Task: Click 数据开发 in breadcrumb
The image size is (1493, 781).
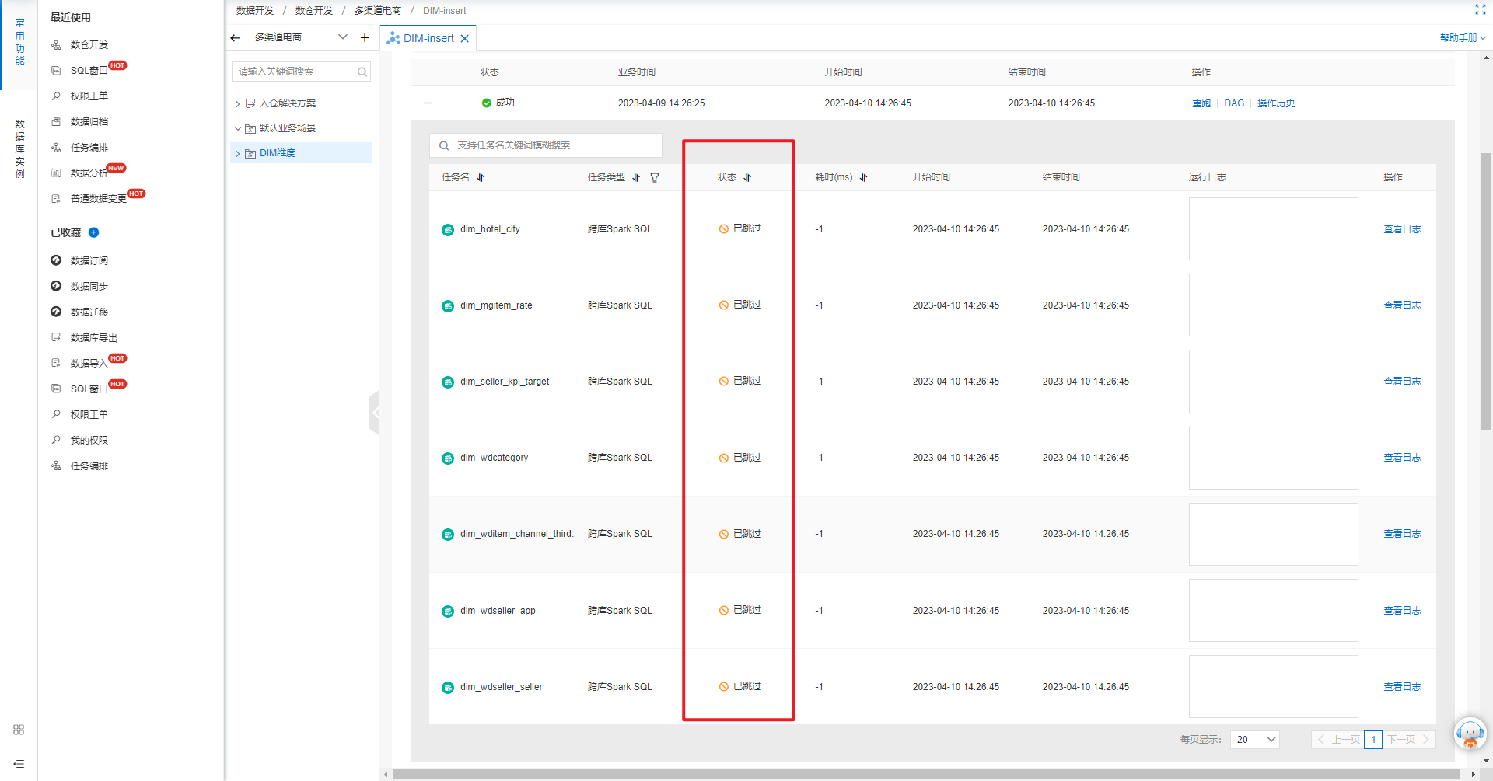Action: [255, 11]
